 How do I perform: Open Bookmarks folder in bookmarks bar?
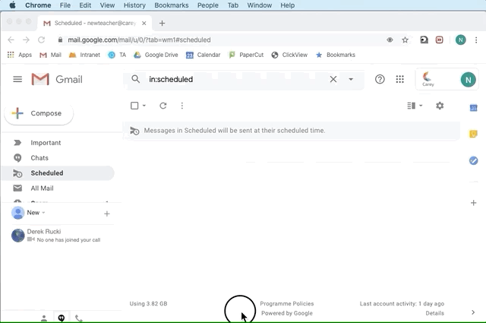point(336,55)
